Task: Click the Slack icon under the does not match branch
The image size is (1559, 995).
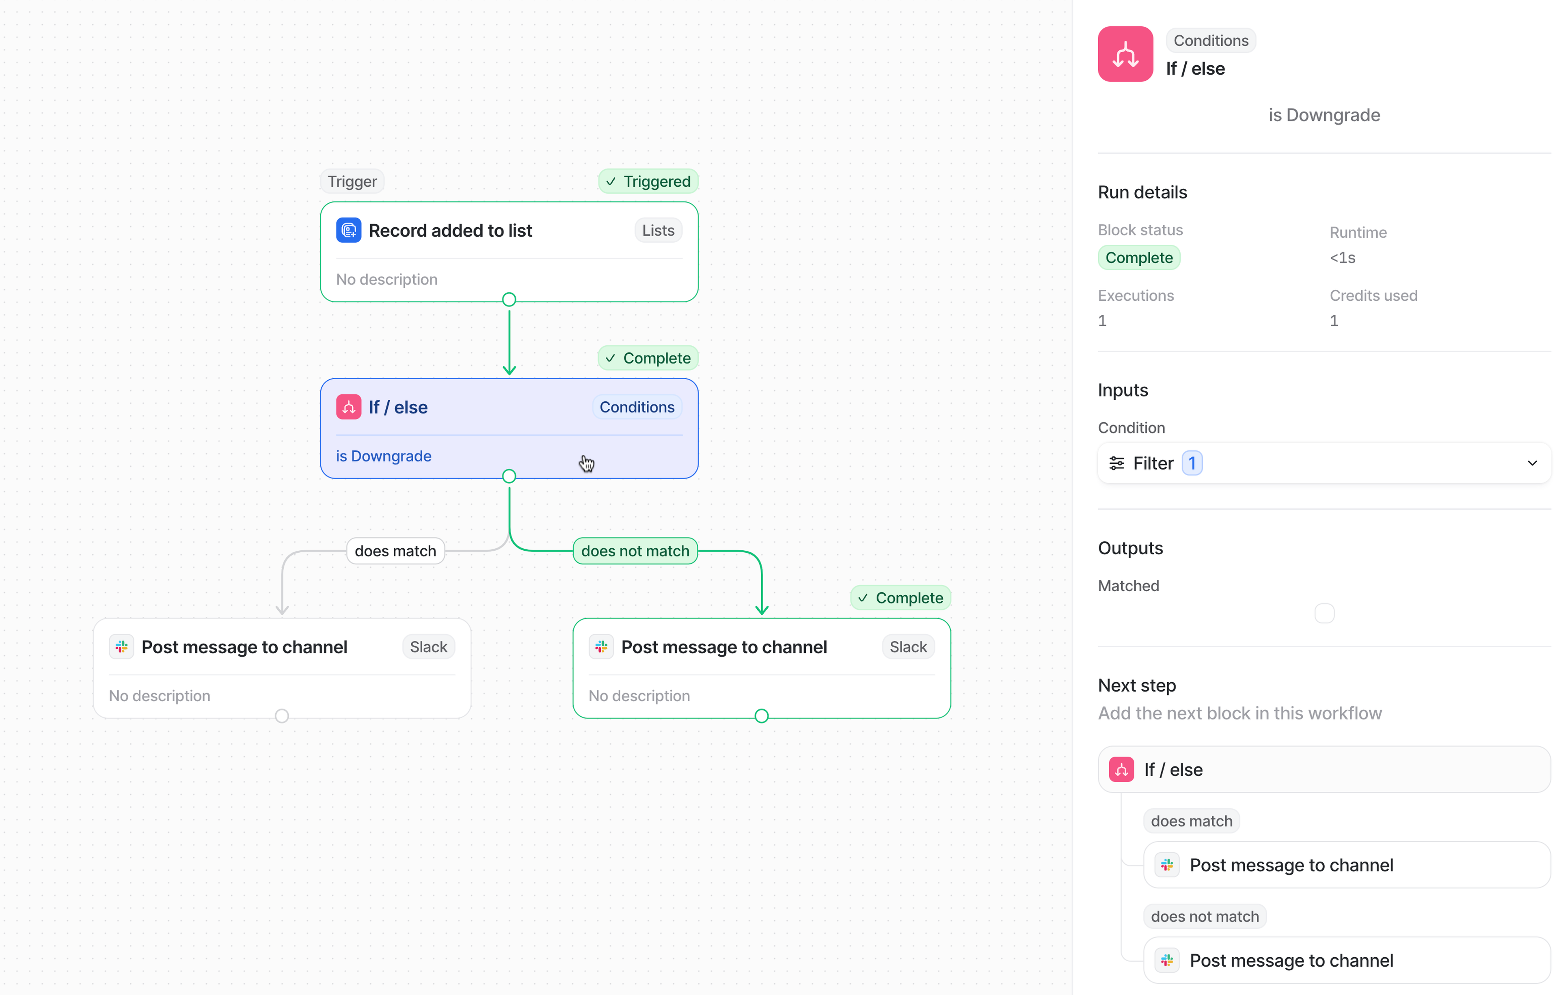Action: pos(1167,960)
